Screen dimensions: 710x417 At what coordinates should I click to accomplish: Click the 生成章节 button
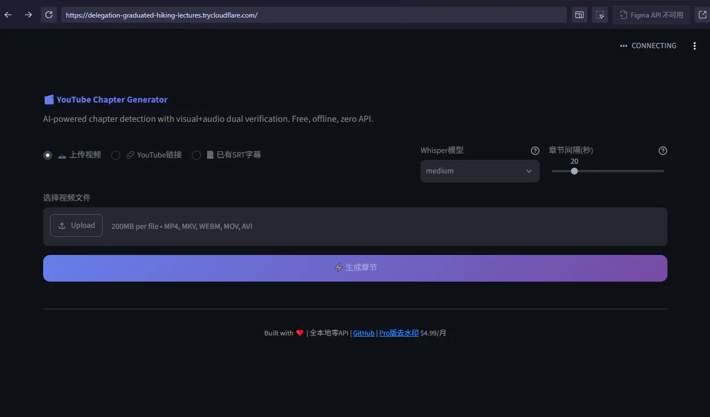(x=355, y=268)
